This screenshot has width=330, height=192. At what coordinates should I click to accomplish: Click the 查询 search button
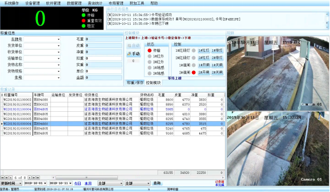pos(157,183)
